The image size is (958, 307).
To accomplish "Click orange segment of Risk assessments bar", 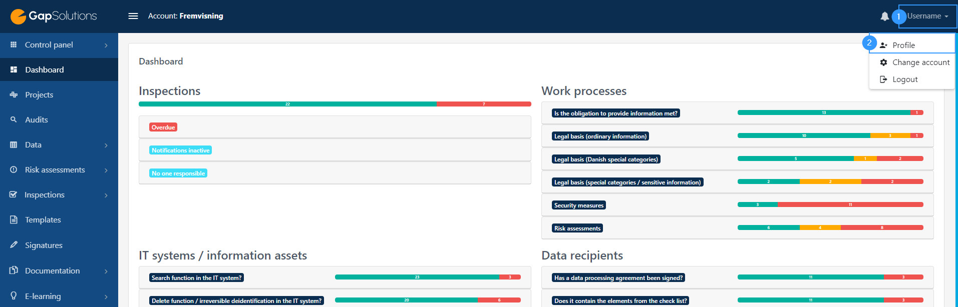I will 820,227.
